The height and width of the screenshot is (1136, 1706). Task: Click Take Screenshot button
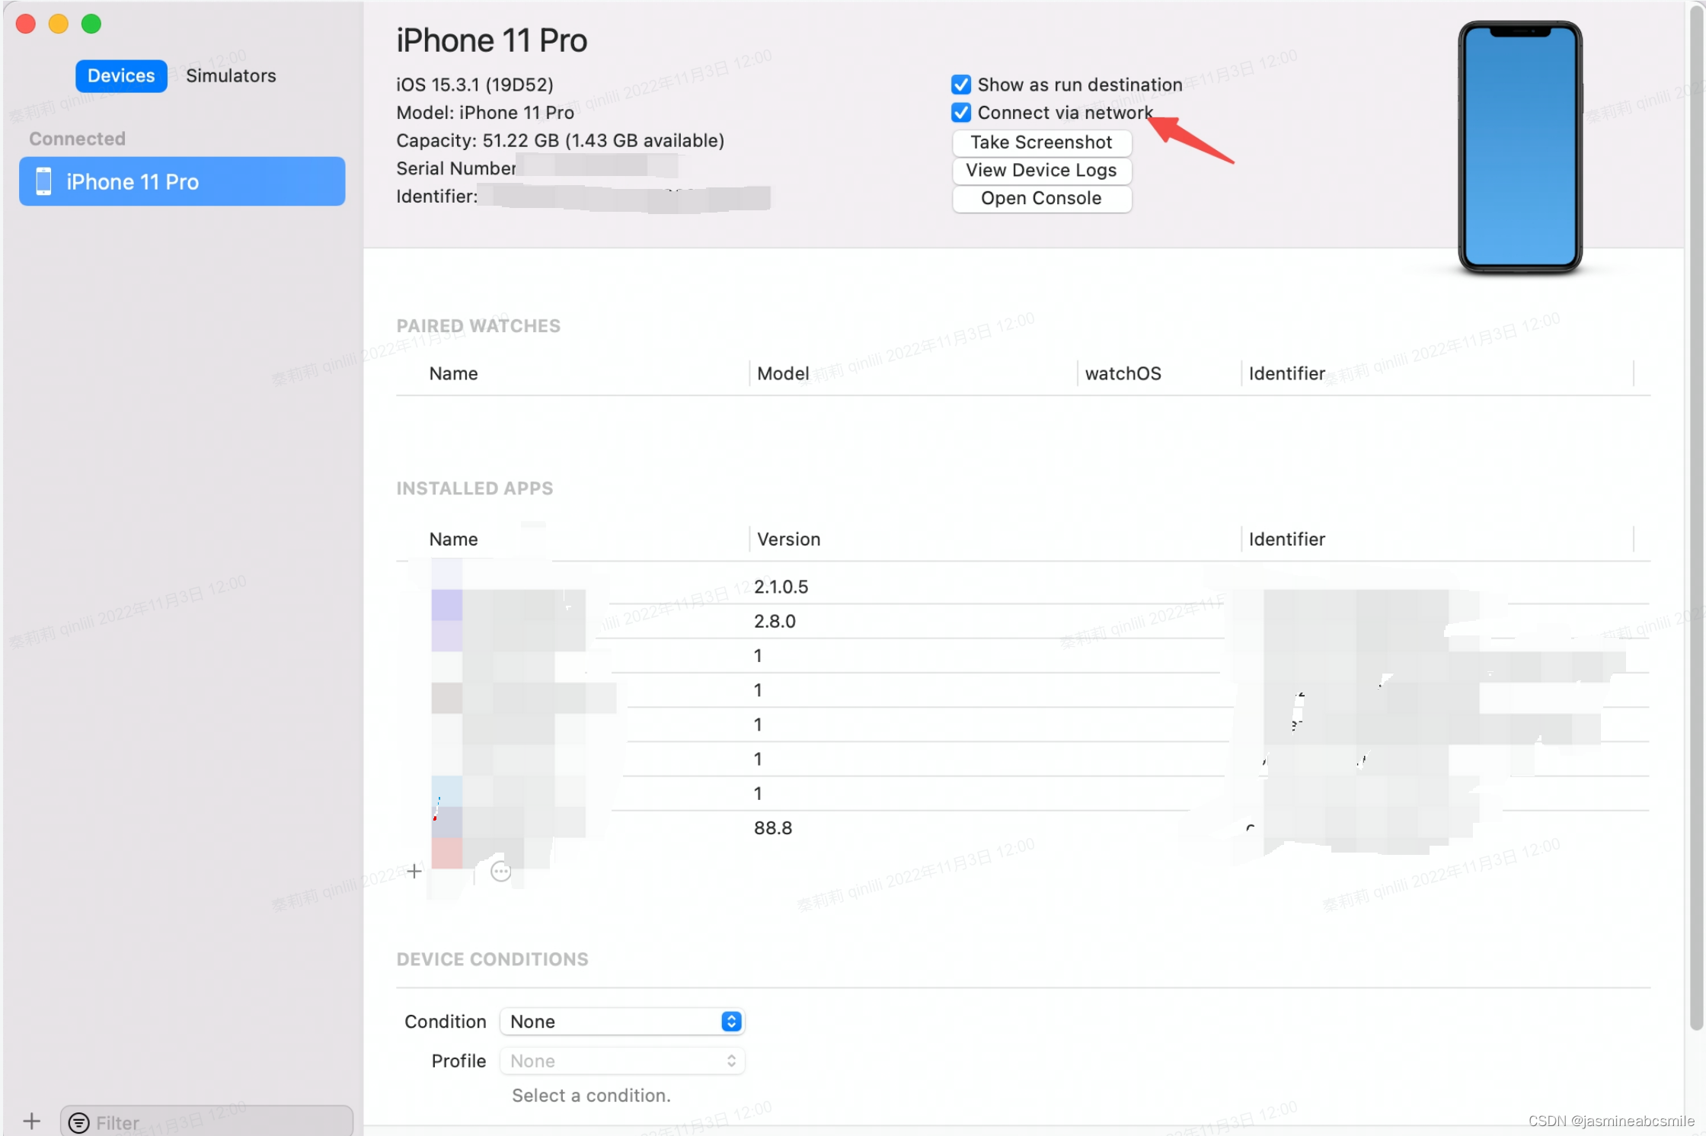pos(1041,142)
